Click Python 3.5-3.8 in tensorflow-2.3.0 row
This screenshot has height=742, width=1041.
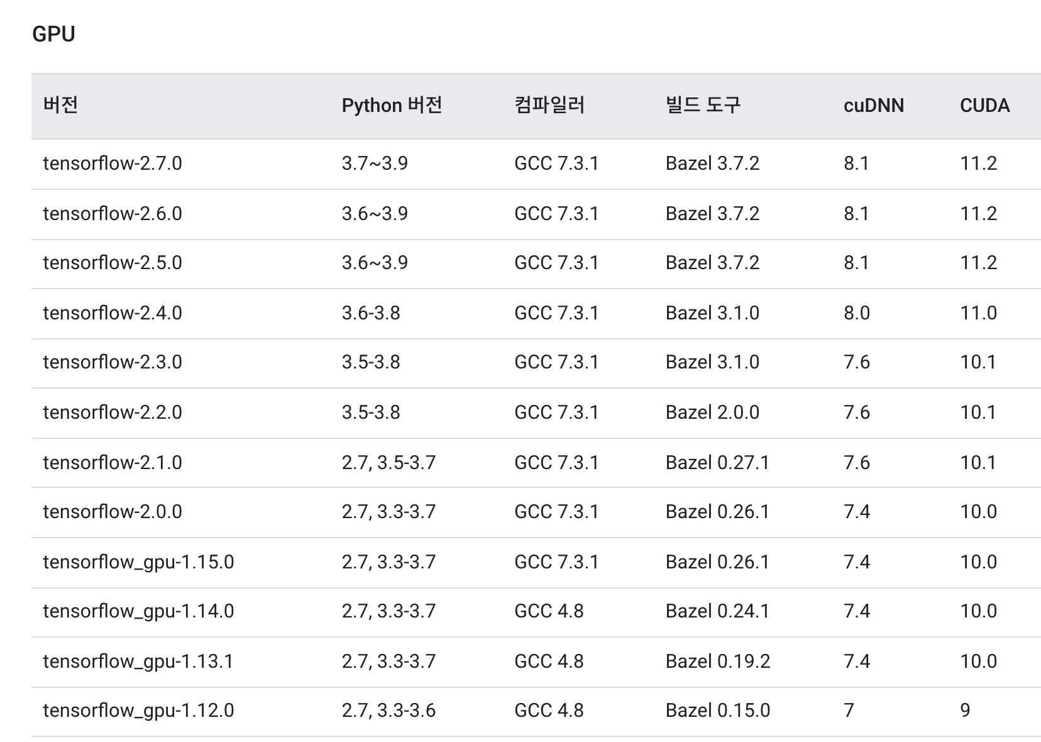371,362
